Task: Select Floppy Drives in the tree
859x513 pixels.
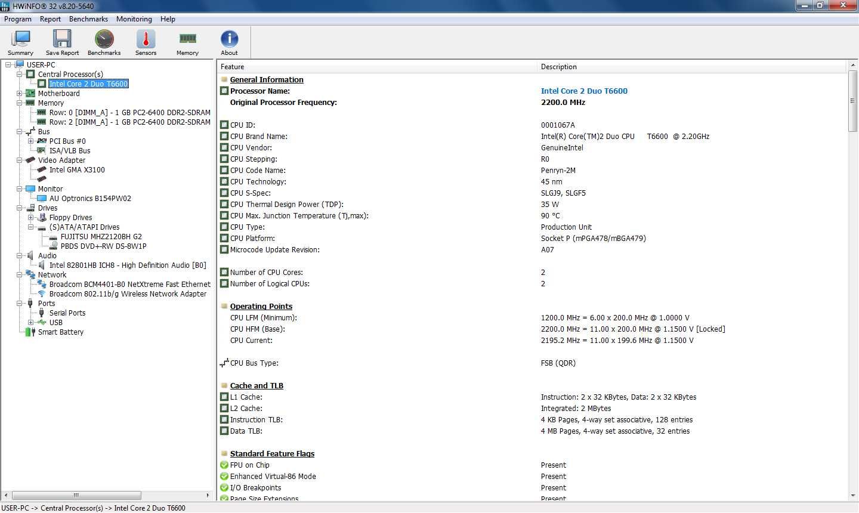Action: [70, 217]
